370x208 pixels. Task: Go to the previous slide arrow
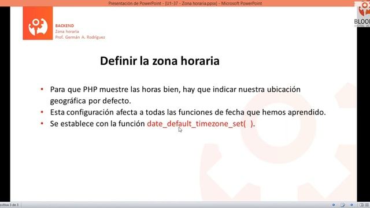[x=334, y=205]
